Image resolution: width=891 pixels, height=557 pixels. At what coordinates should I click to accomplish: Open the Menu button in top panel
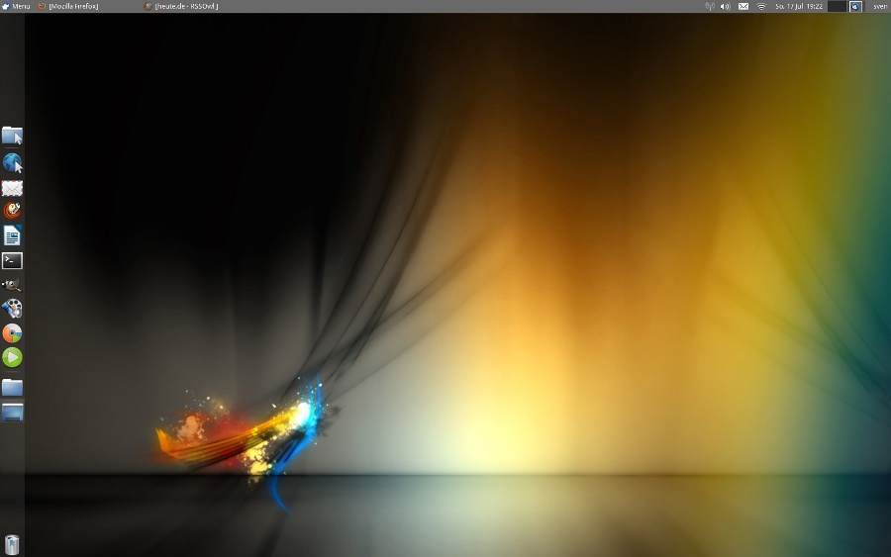tap(16, 6)
